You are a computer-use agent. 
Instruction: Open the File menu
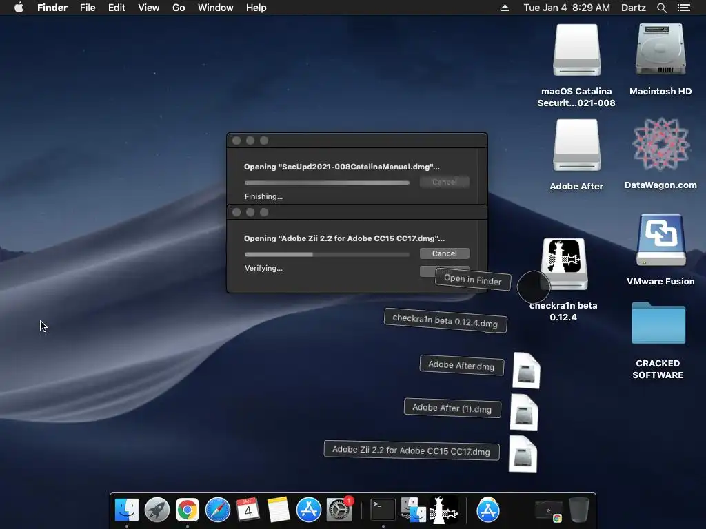[88, 8]
